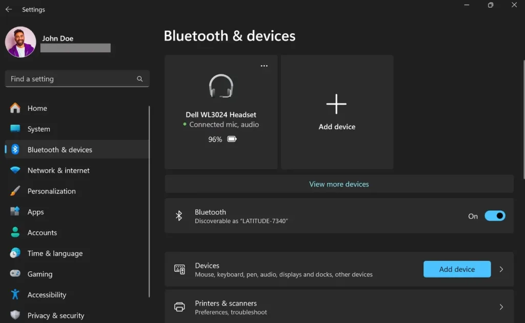Expand the Devices row chevron

[501, 269]
